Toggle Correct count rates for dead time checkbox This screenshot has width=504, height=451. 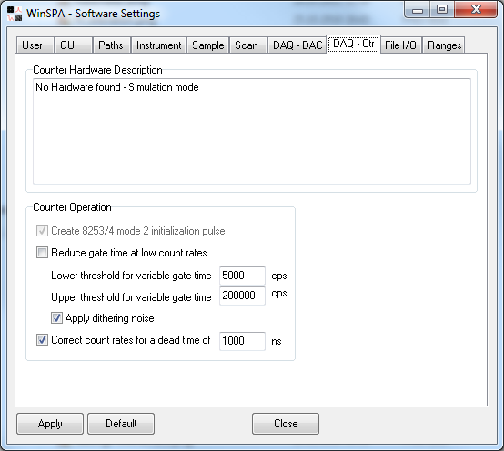[x=42, y=340]
